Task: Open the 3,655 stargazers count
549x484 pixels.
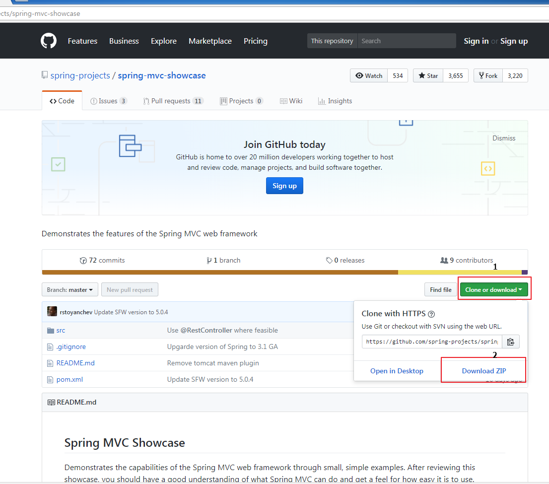Action: (x=456, y=75)
